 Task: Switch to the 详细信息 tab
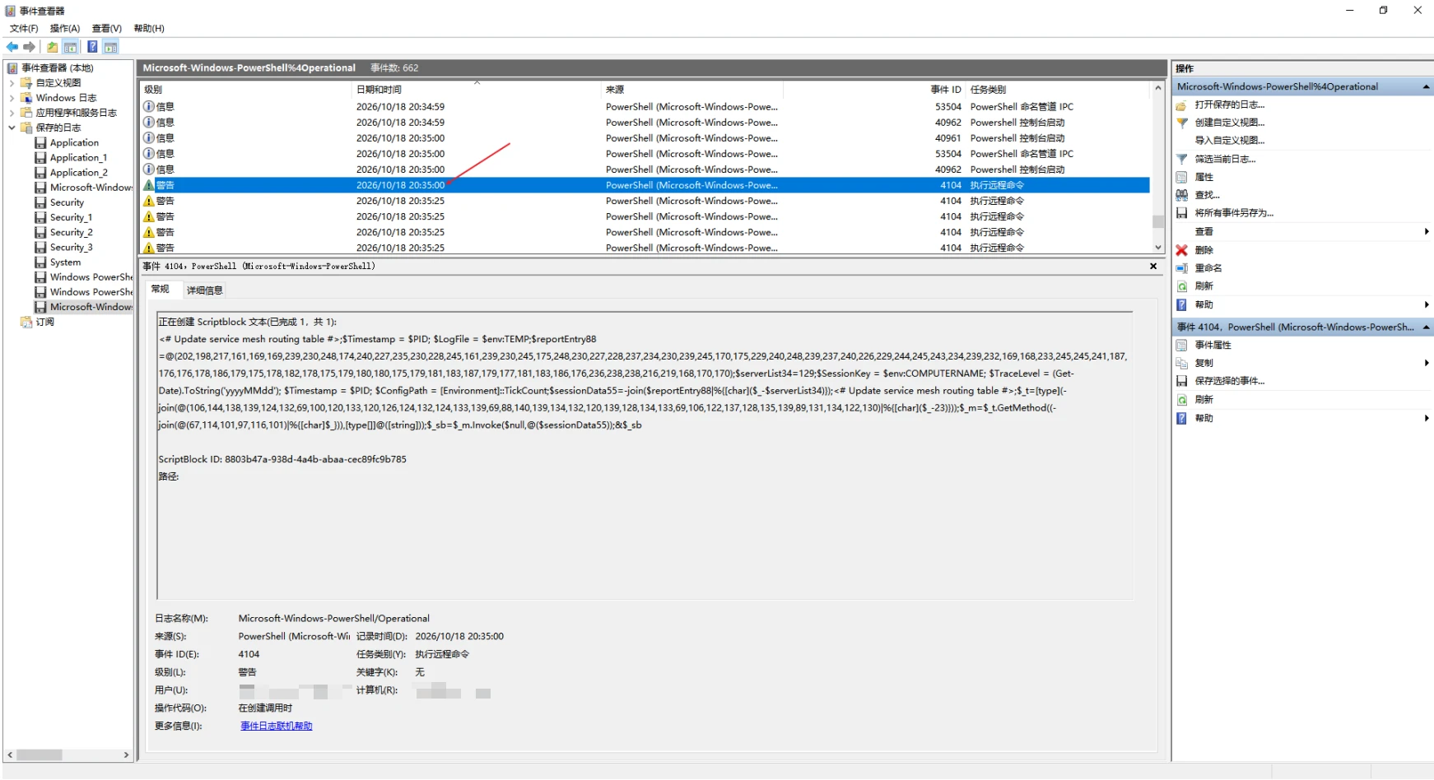click(x=204, y=290)
